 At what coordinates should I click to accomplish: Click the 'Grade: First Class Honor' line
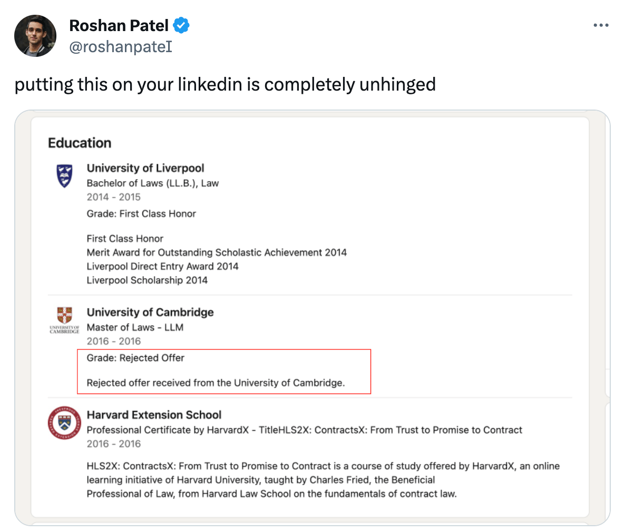coord(141,214)
